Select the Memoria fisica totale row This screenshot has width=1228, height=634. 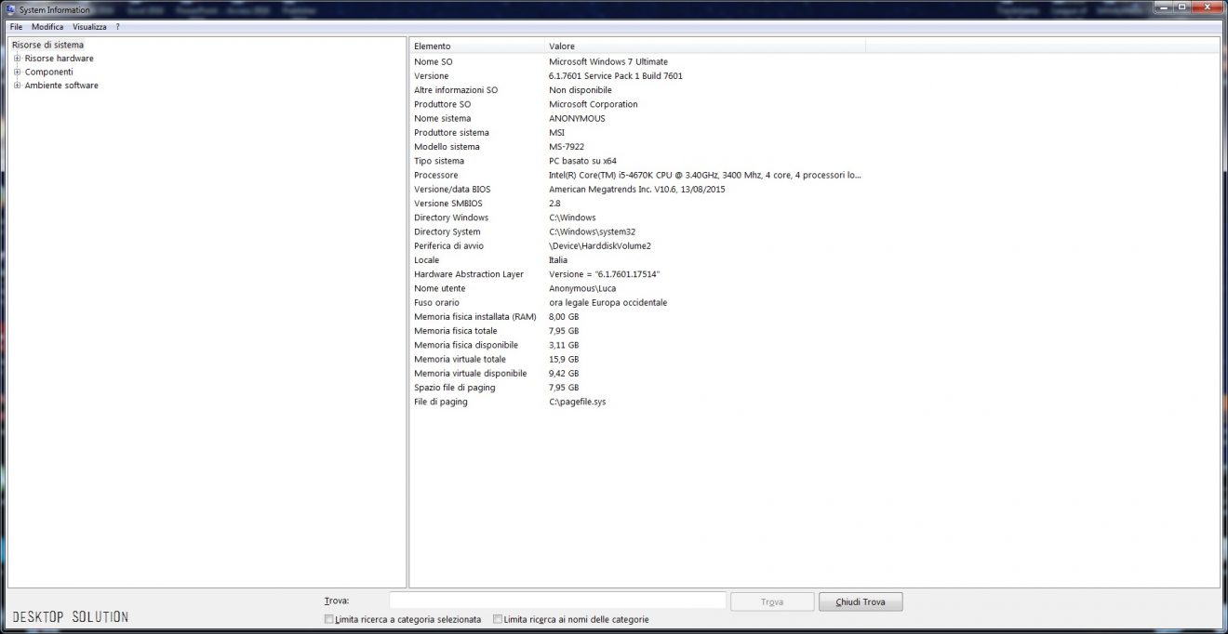coord(637,331)
